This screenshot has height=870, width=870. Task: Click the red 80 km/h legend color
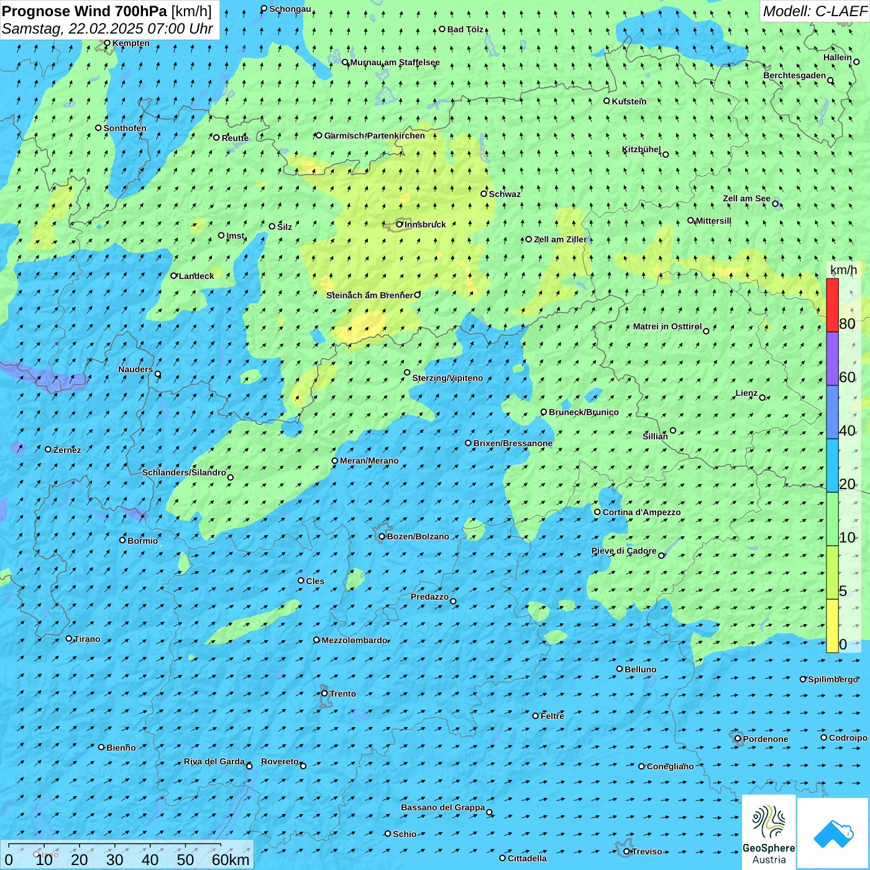(x=832, y=305)
